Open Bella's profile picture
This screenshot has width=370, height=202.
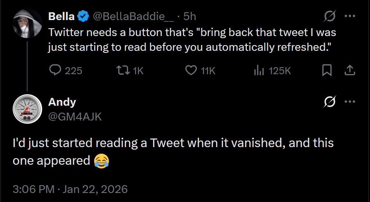(27, 23)
